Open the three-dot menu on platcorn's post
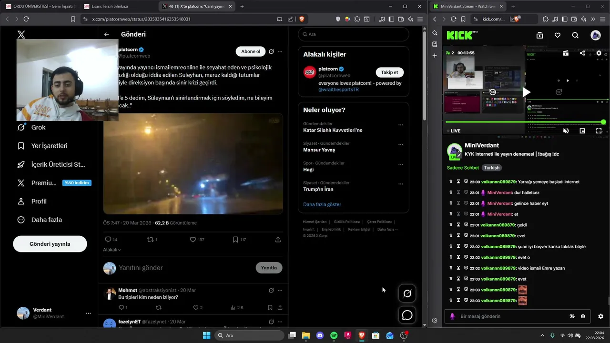Screen dimensions: 610x343 click(280, 51)
